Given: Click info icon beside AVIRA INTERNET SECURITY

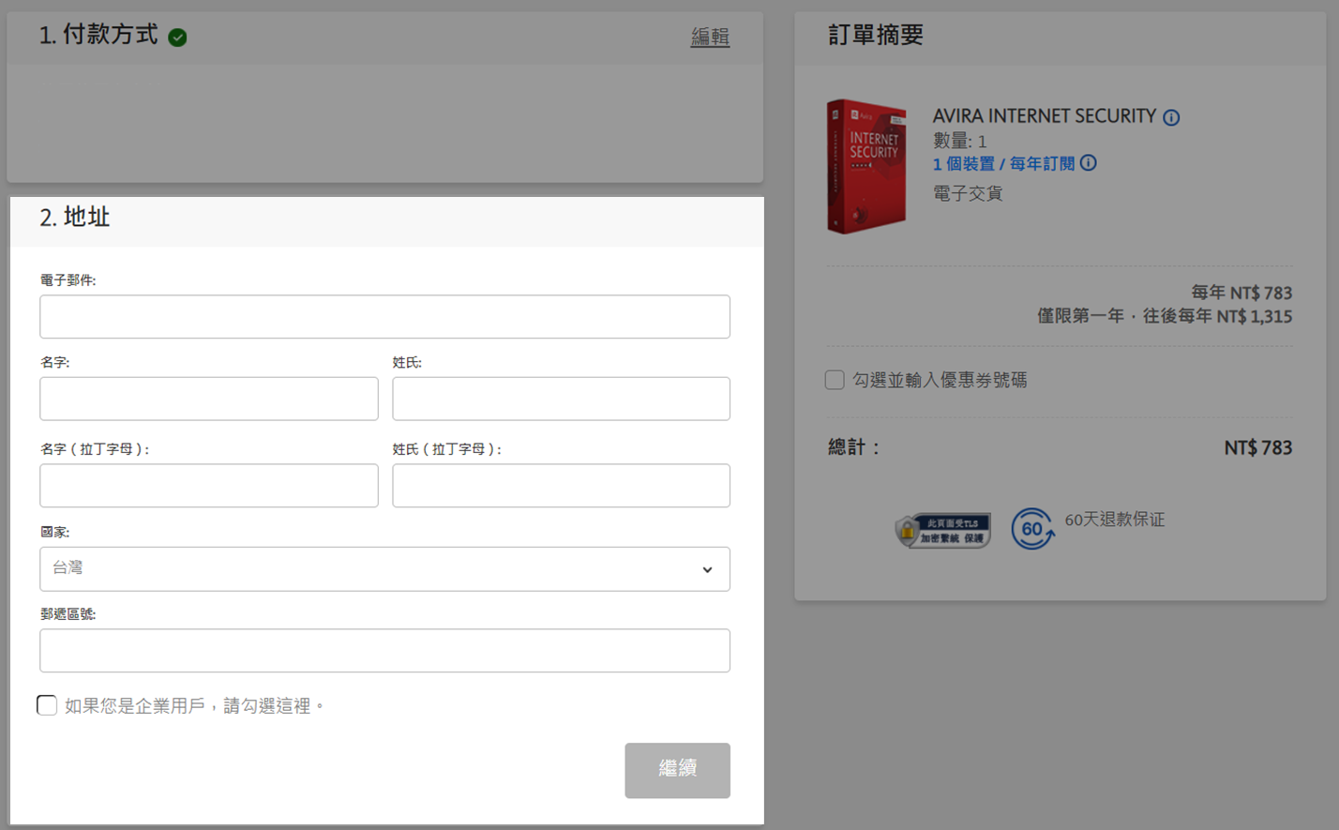Looking at the screenshot, I should (1171, 117).
